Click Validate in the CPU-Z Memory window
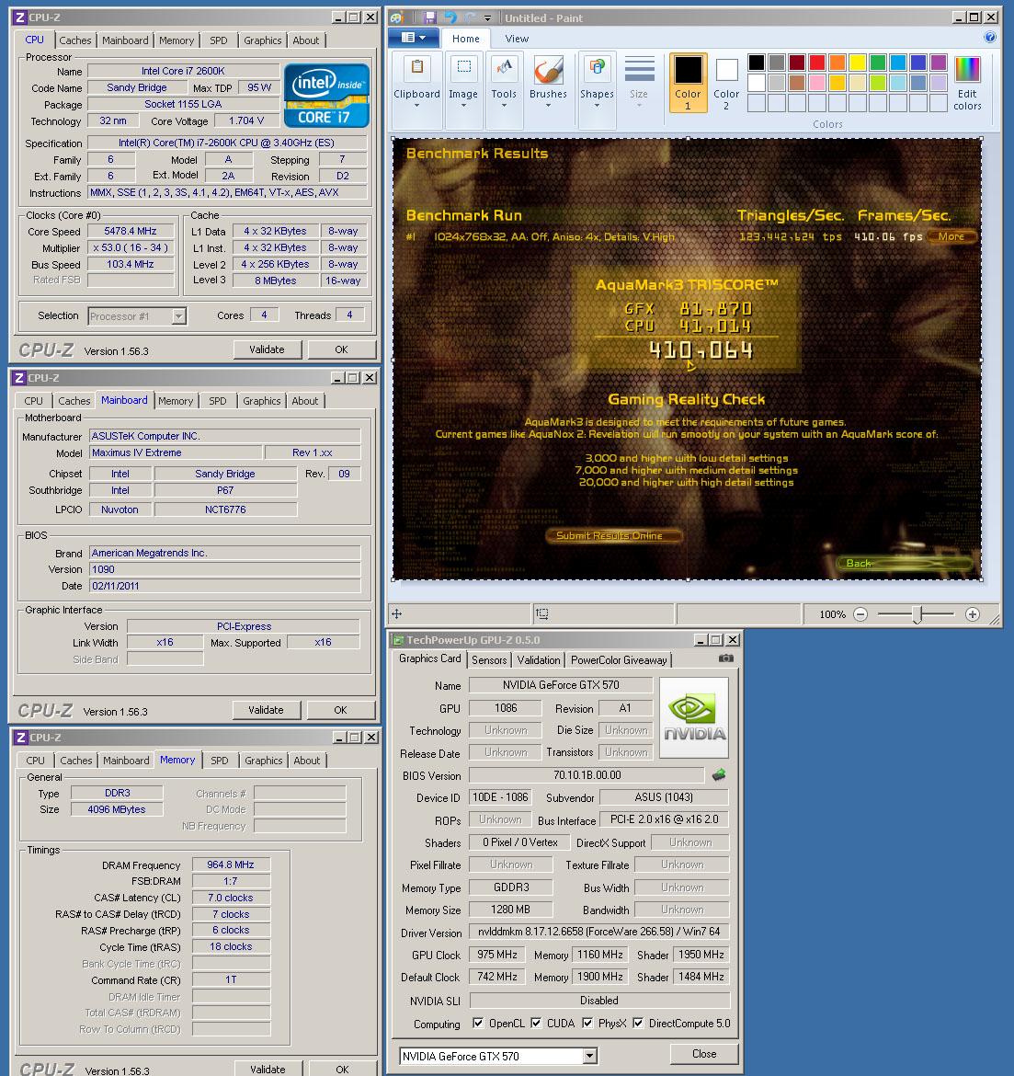Image resolution: width=1014 pixels, height=1076 pixels. point(268,1069)
